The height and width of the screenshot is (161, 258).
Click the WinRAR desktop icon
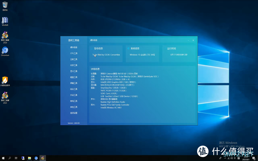coord(5,21)
